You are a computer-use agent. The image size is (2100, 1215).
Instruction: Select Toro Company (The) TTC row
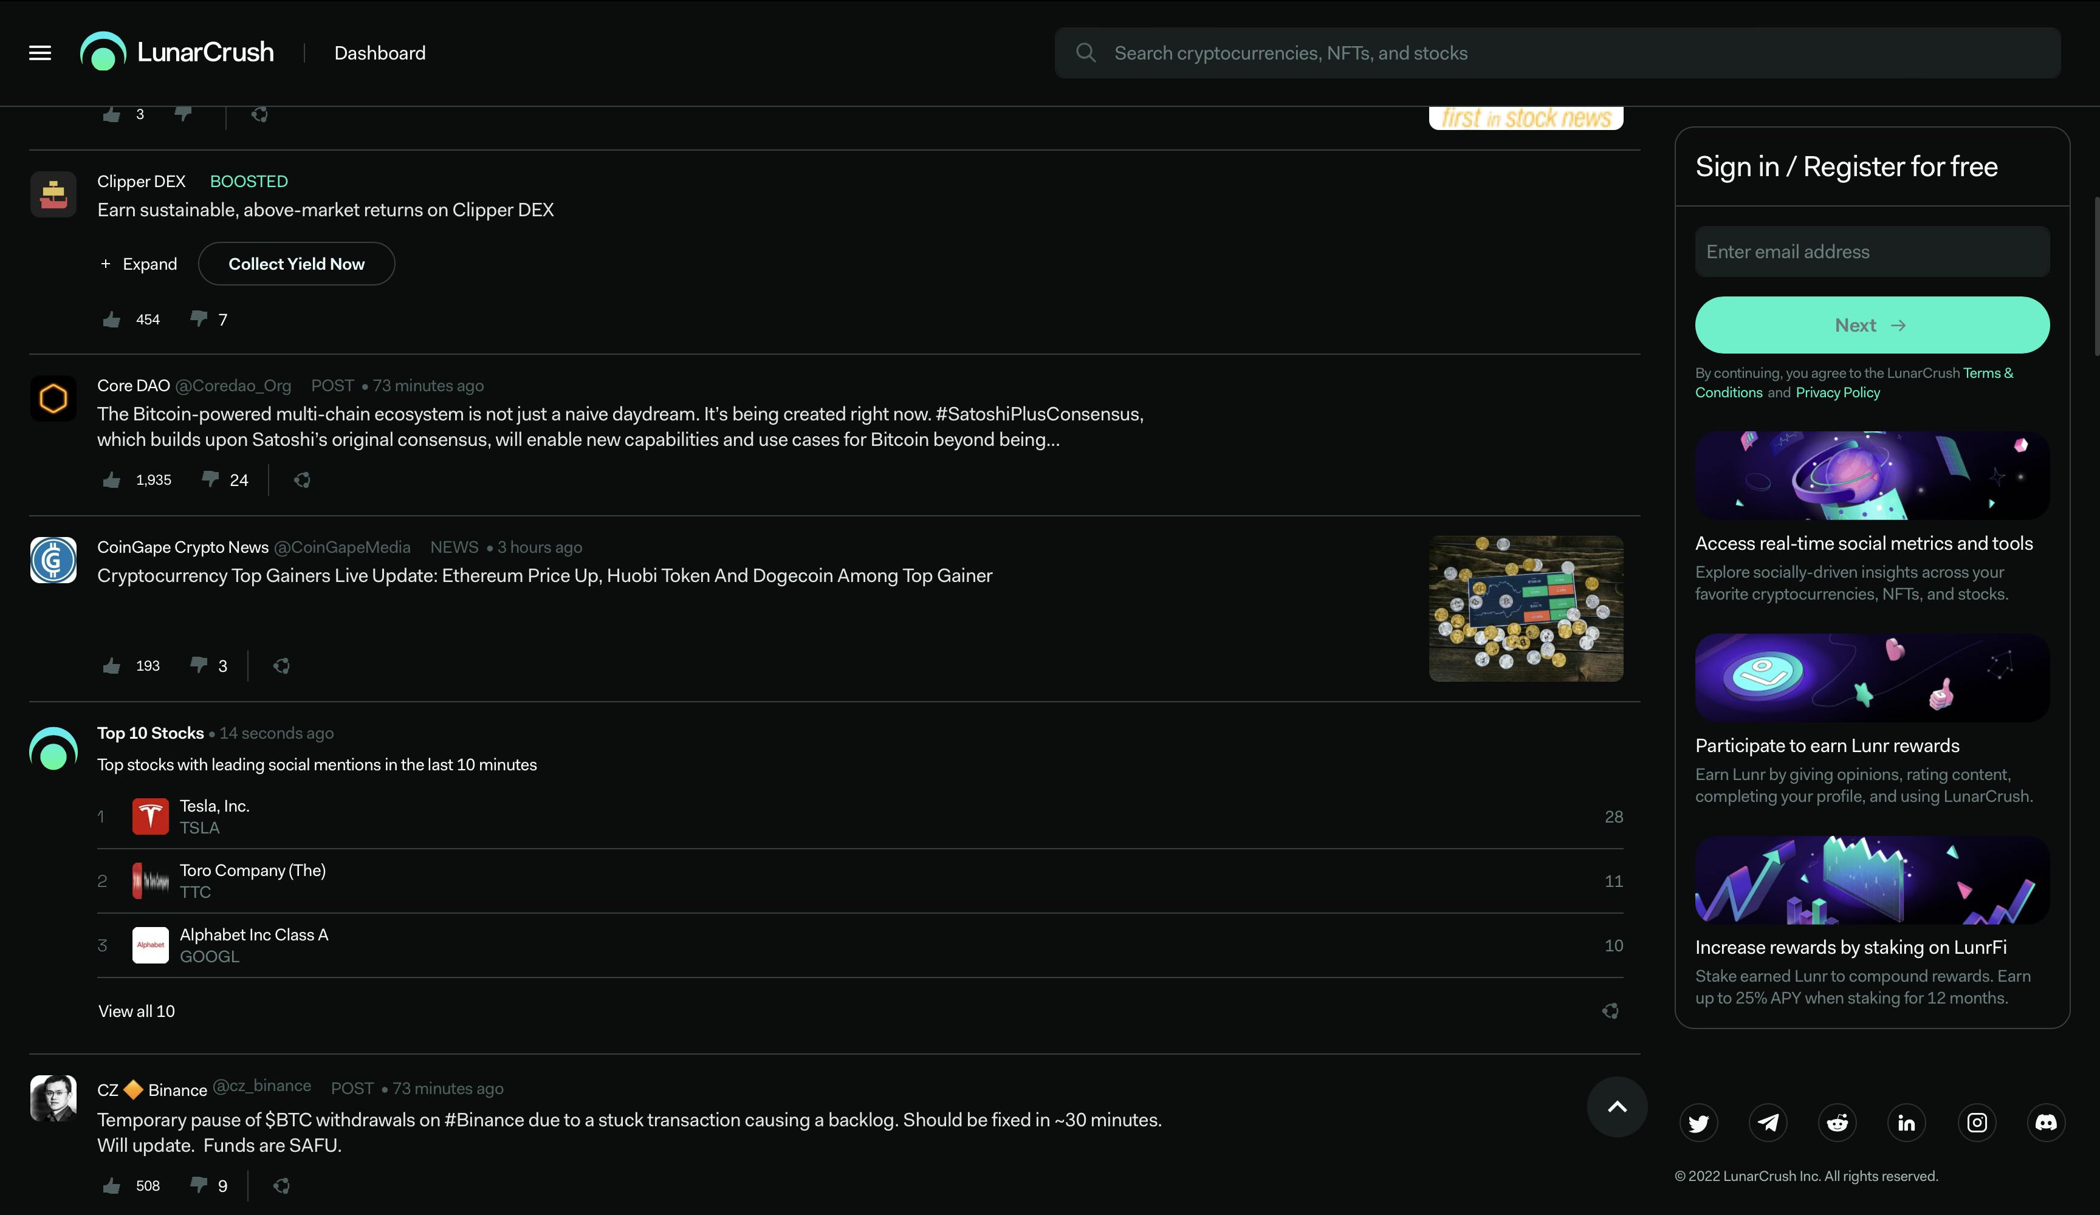[860, 881]
